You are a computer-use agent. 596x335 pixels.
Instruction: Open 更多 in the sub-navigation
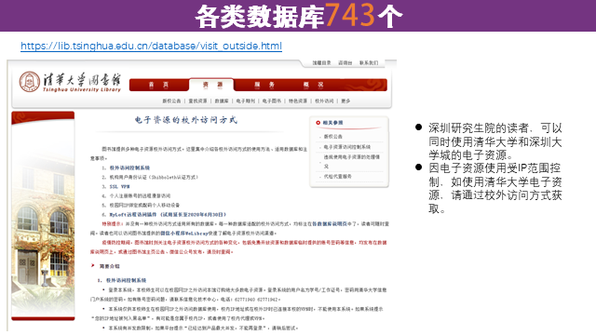tap(345, 101)
